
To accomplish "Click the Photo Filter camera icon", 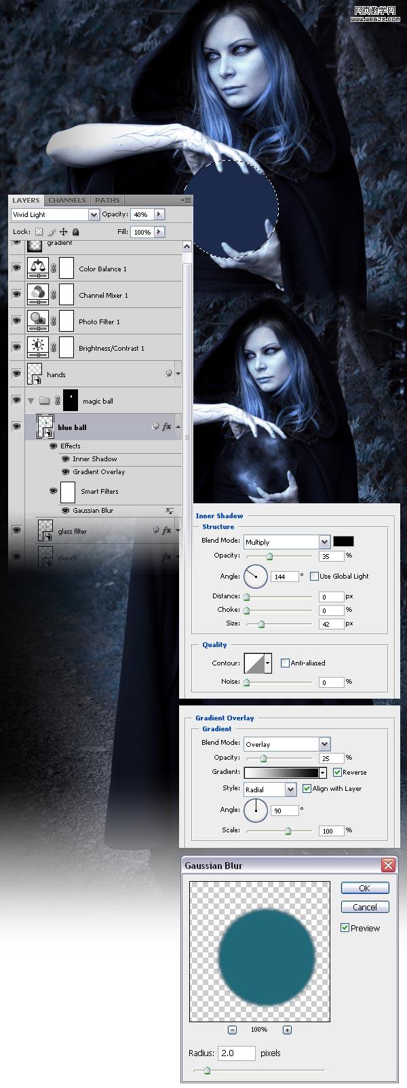I will (x=38, y=321).
